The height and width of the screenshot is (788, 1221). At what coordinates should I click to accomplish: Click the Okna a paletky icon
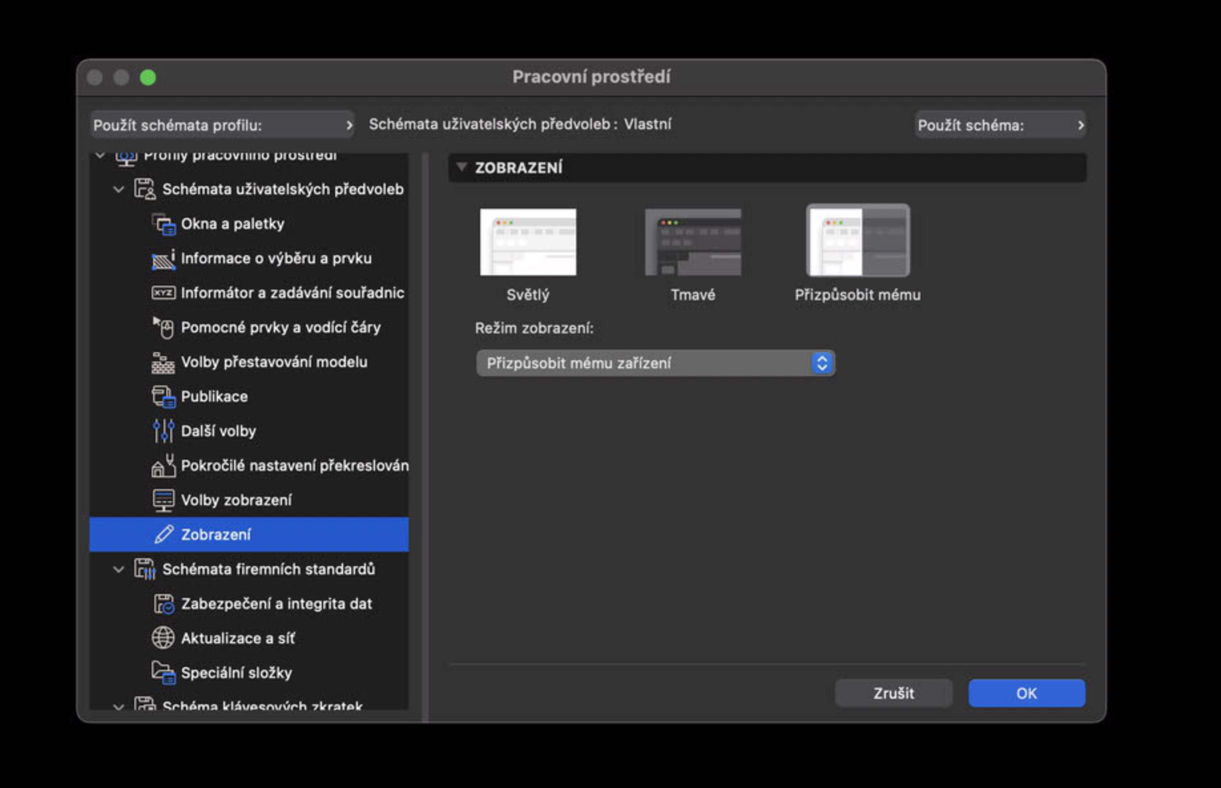coord(163,224)
